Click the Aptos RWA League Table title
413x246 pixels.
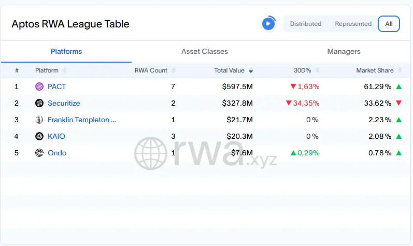(x=70, y=24)
